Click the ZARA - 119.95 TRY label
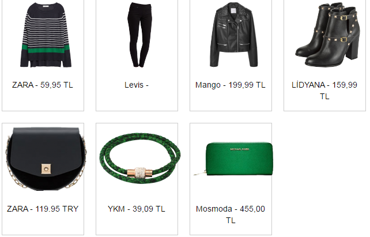Viewport: 370px width, 237px height. pos(43,209)
